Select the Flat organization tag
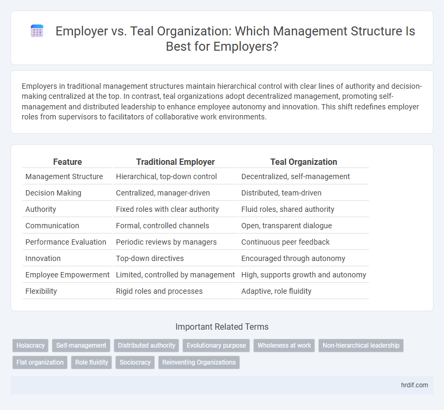Viewport: 444px width, 410px height. coord(40,362)
